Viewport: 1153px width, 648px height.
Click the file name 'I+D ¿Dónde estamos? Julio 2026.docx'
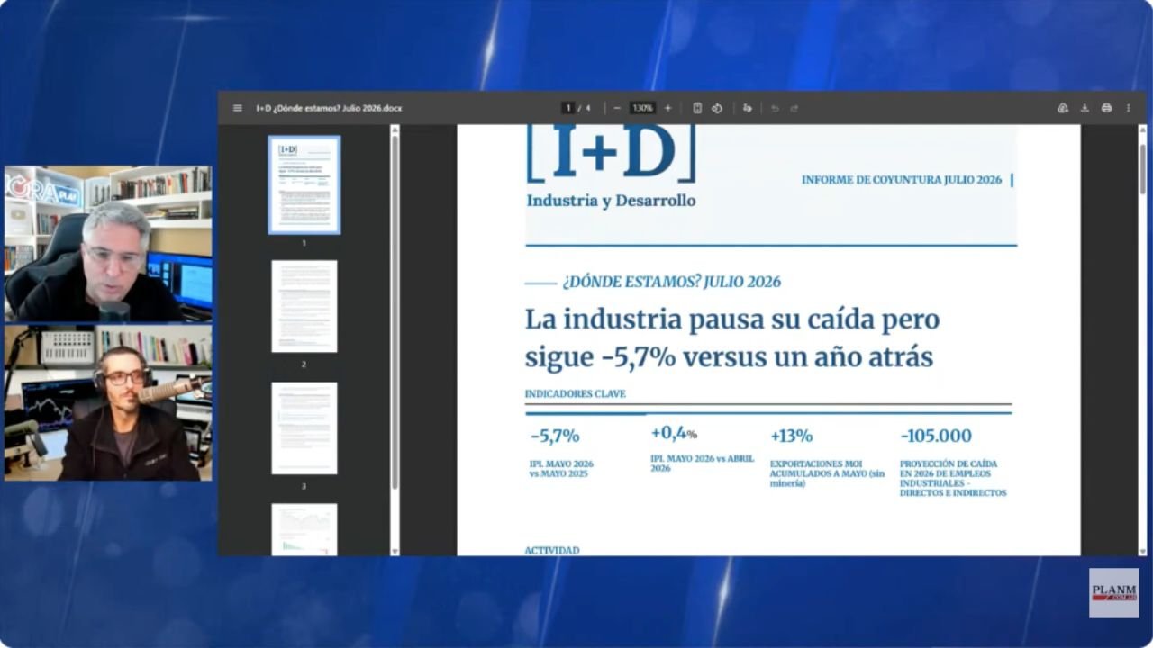pyautogui.click(x=329, y=108)
